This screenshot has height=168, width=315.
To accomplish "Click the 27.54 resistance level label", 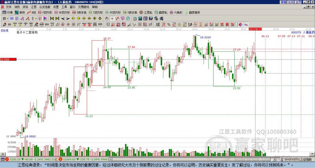I will coord(131,47).
